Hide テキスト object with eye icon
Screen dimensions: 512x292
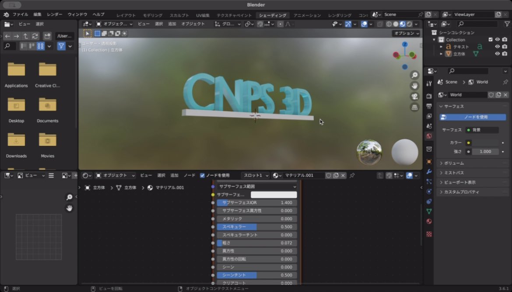click(x=497, y=47)
